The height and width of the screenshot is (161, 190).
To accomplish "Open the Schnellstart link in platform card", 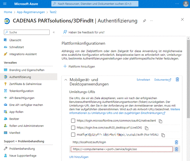I will tap(143, 80).
